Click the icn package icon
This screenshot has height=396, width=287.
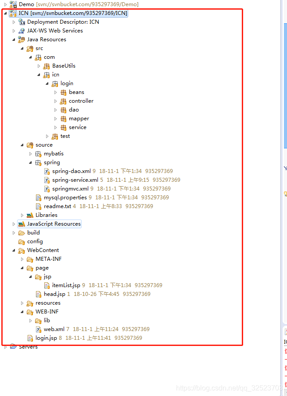coord(47,75)
